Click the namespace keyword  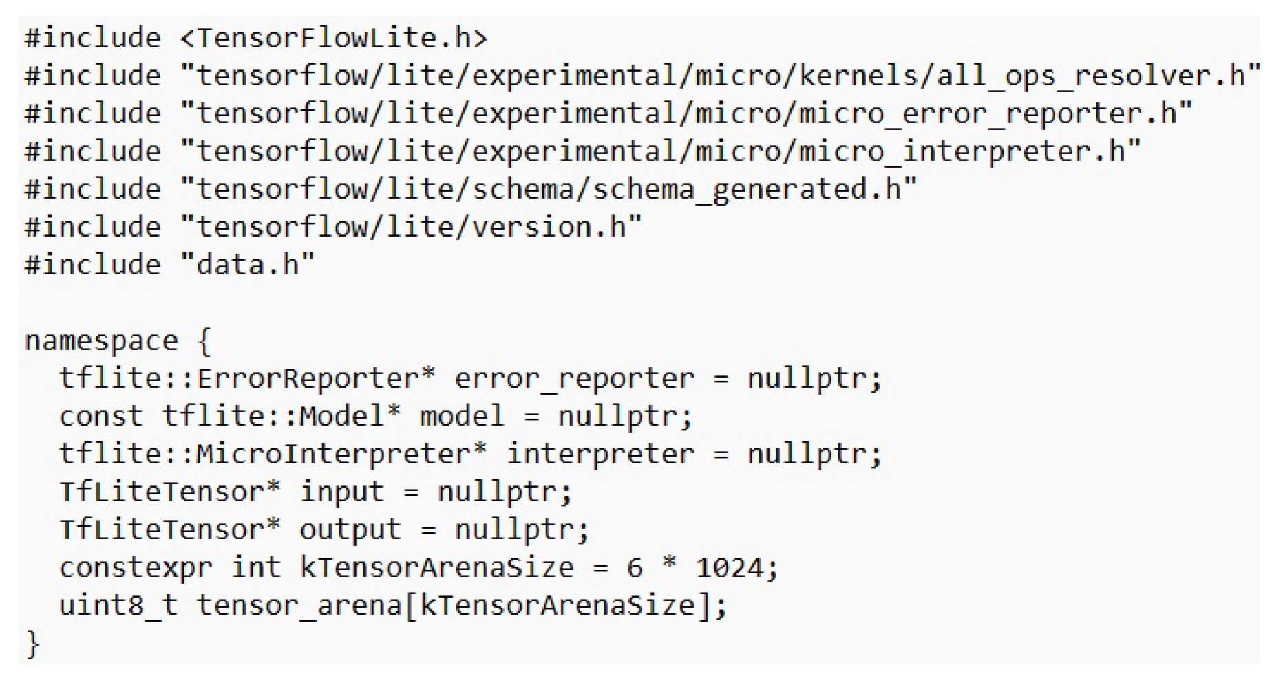tap(101, 341)
